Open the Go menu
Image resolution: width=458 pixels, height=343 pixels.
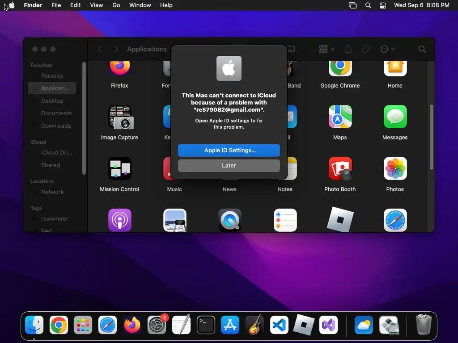coord(116,5)
